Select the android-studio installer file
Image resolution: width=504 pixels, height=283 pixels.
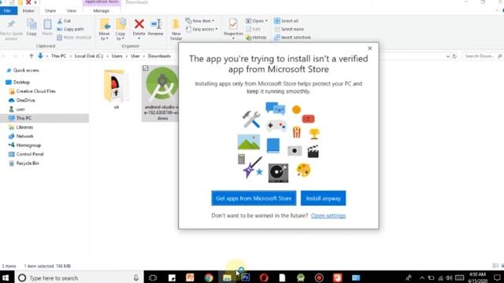(x=161, y=93)
